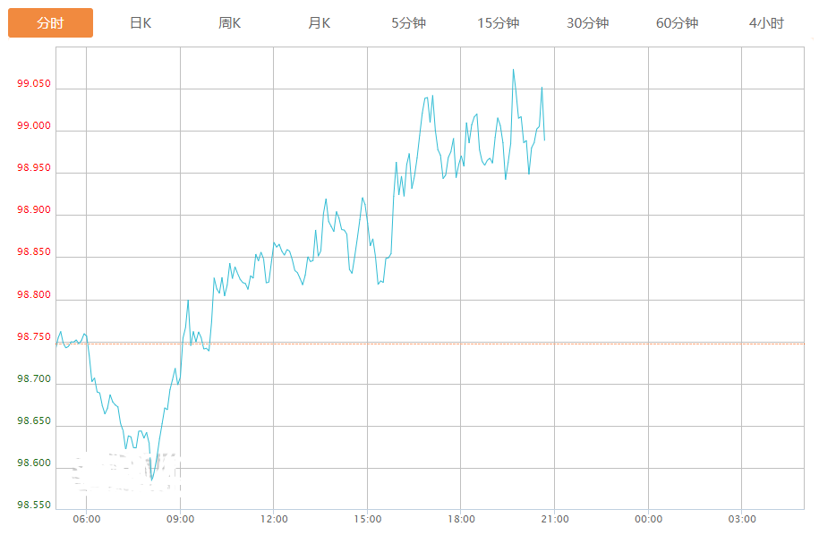Click the lowest trough of the price line
Screen dimensions: 819x535
pyautogui.click(x=152, y=480)
